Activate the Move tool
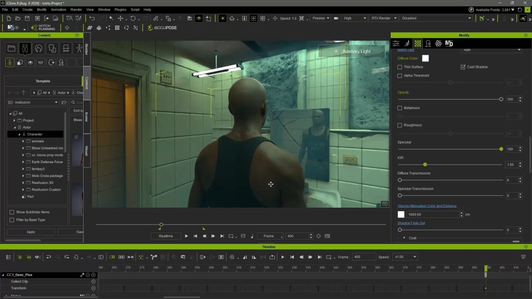 [121, 18]
